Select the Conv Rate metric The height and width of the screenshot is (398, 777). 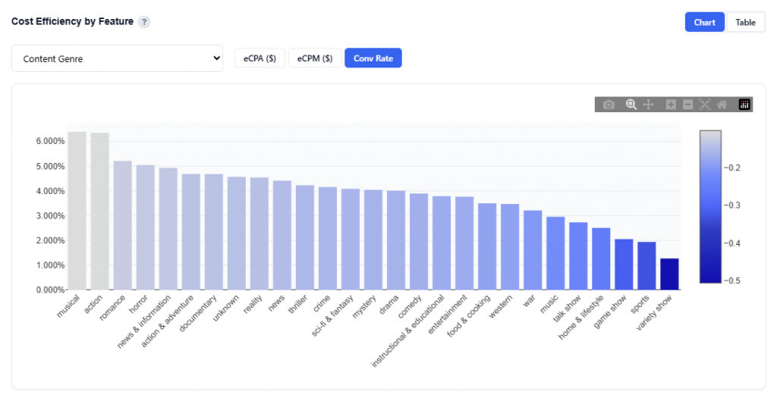pos(373,58)
